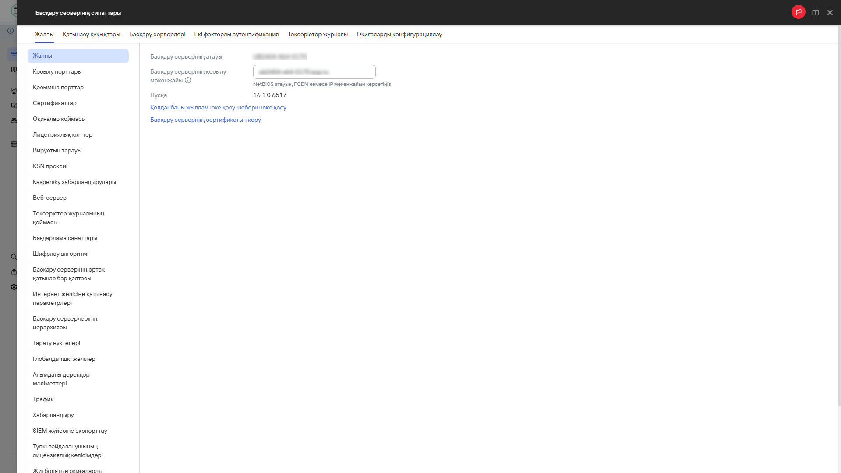Open Басқару серверлері tab
The image size is (841, 473).
click(157, 35)
